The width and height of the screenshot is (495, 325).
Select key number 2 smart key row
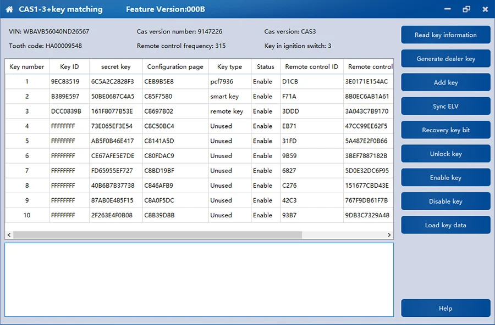point(199,96)
